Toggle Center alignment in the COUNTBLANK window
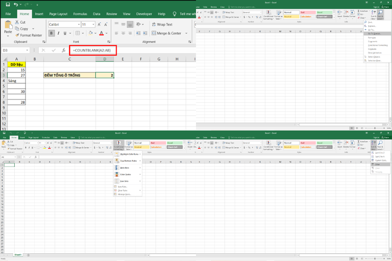392x261 pixels. point(123,33)
